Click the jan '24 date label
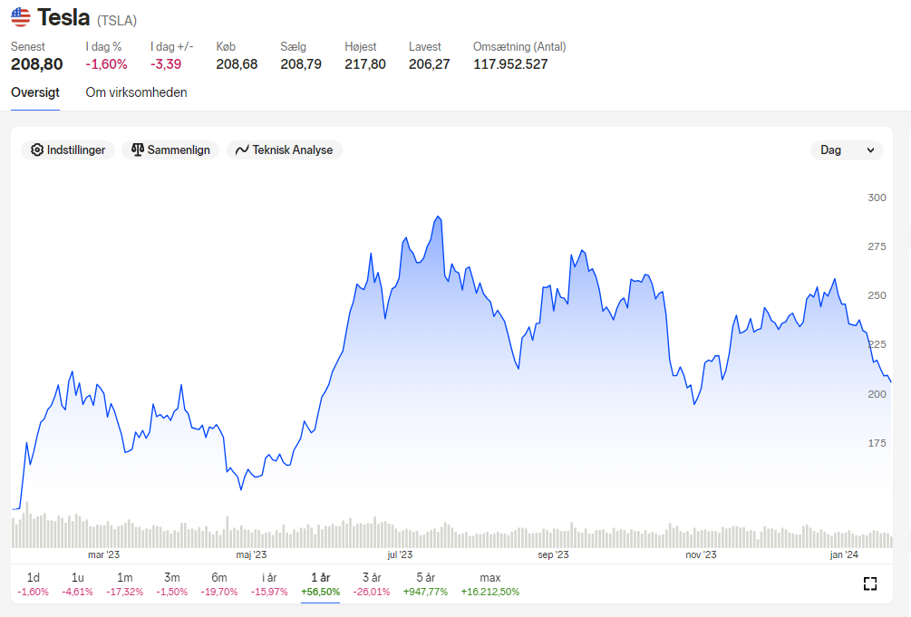911x617 pixels. click(844, 554)
